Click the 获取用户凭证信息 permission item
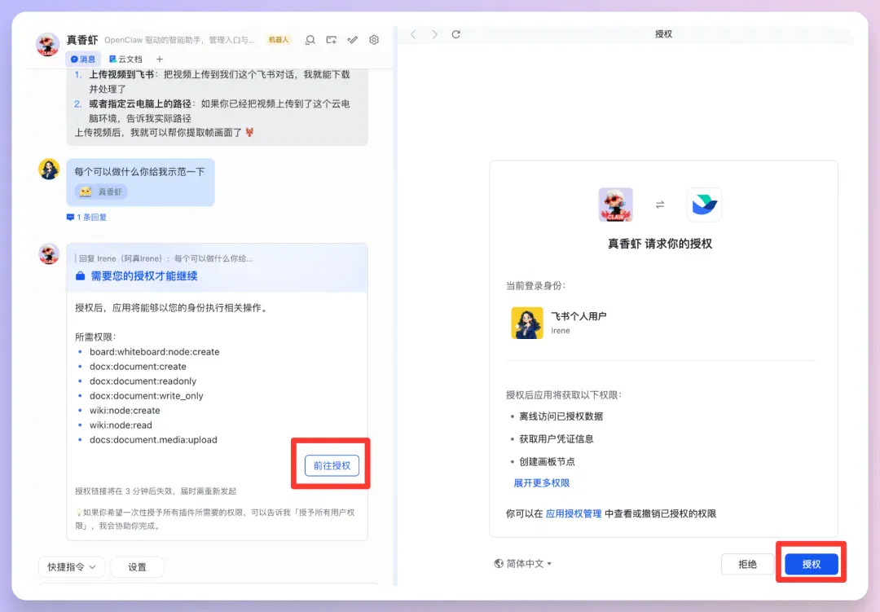Viewport: 880px width, 612px height. tap(557, 438)
